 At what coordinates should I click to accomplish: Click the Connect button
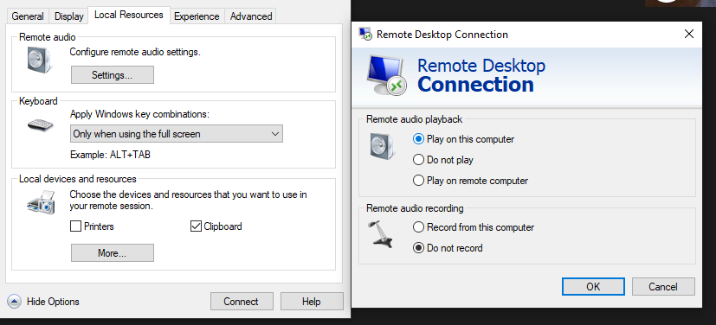point(242,302)
